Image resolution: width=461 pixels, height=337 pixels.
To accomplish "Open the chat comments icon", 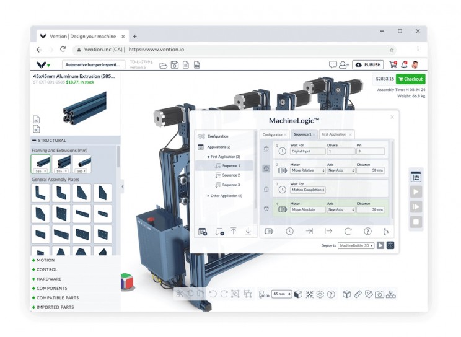I will point(333,64).
